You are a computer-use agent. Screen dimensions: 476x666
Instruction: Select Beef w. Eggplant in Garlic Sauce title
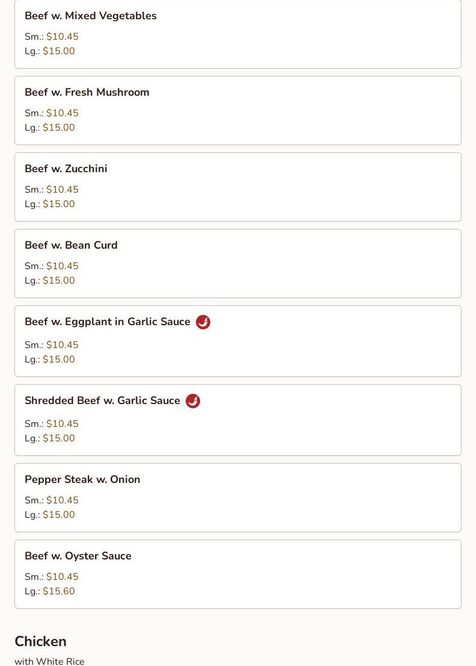107,322
